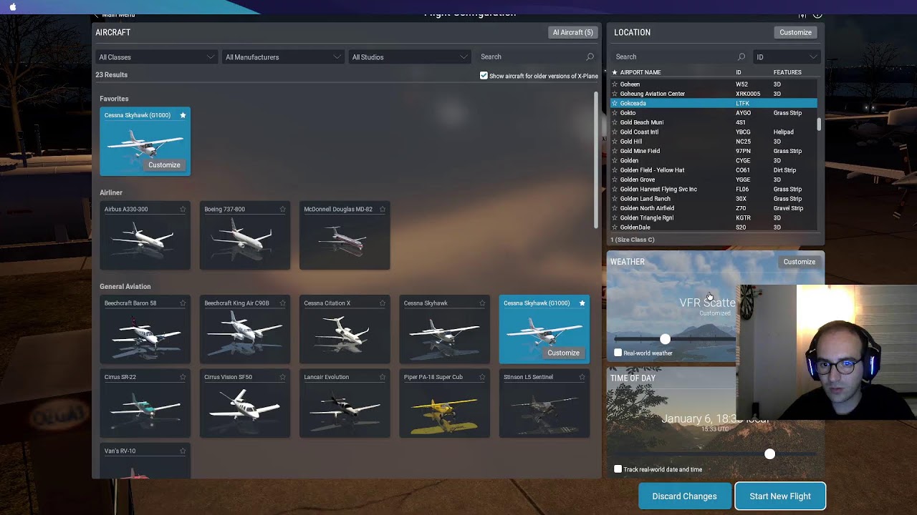This screenshot has width=917, height=515.
Task: Click the location search magnifier icon
Action: (741, 57)
